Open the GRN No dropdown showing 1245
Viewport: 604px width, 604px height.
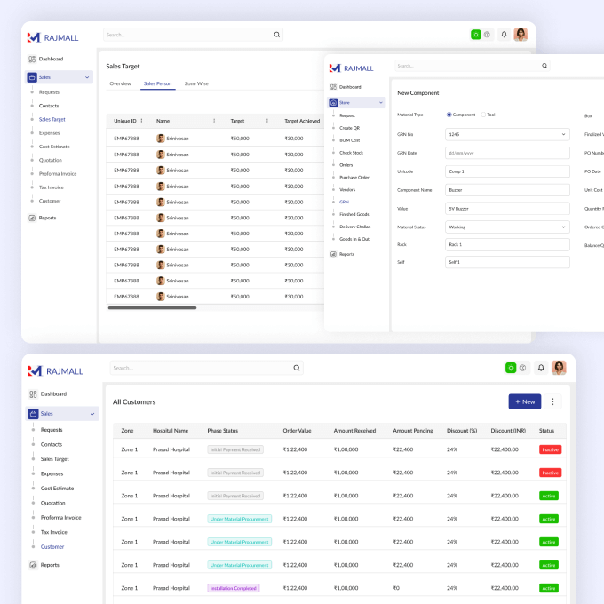point(507,134)
